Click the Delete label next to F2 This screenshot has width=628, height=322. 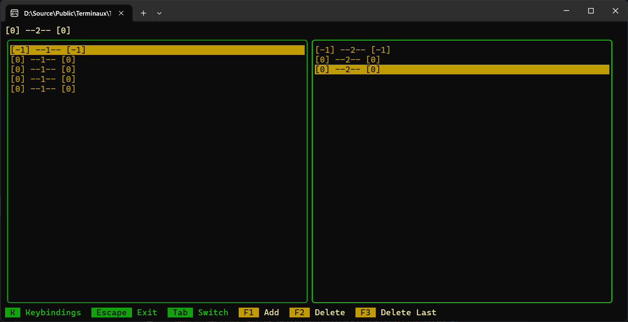point(330,312)
